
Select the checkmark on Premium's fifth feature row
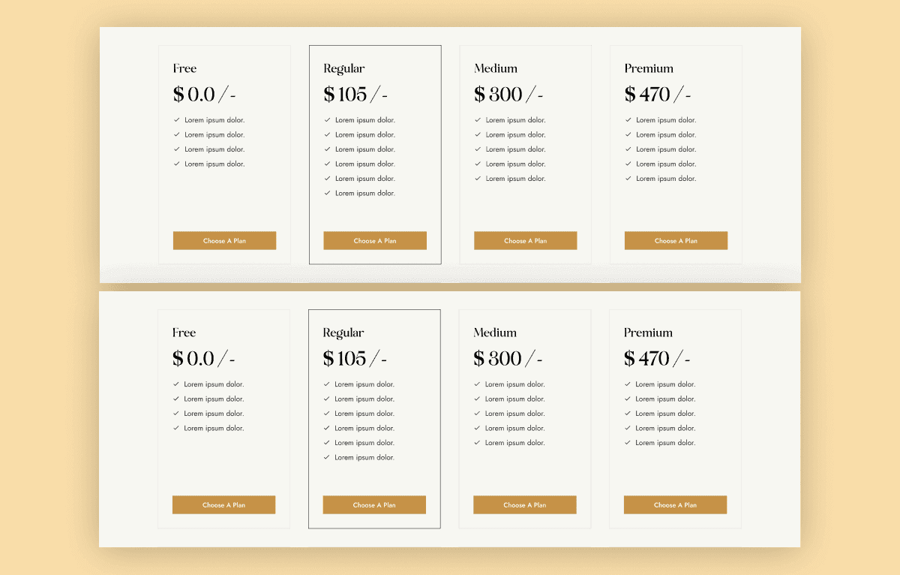(628, 178)
